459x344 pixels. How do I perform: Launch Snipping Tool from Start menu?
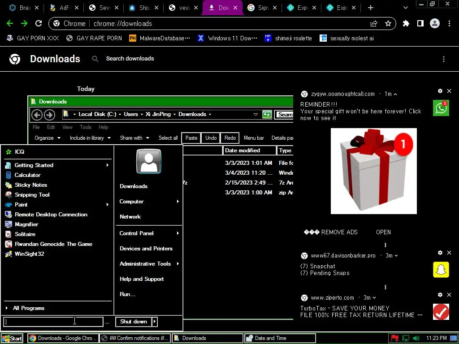pos(32,195)
